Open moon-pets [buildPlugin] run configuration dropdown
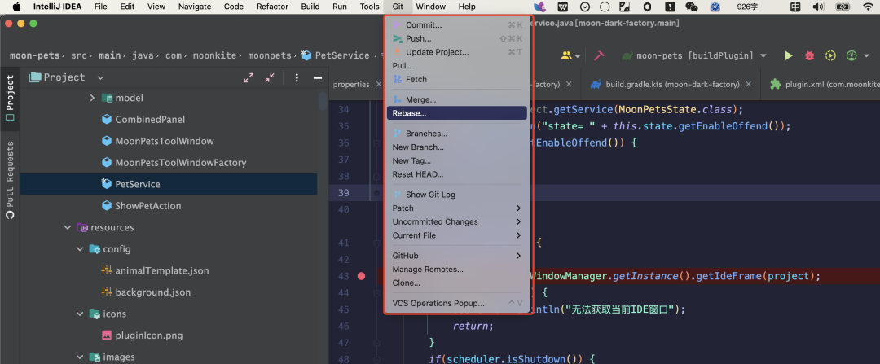The height and width of the screenshot is (364, 880). [693, 55]
